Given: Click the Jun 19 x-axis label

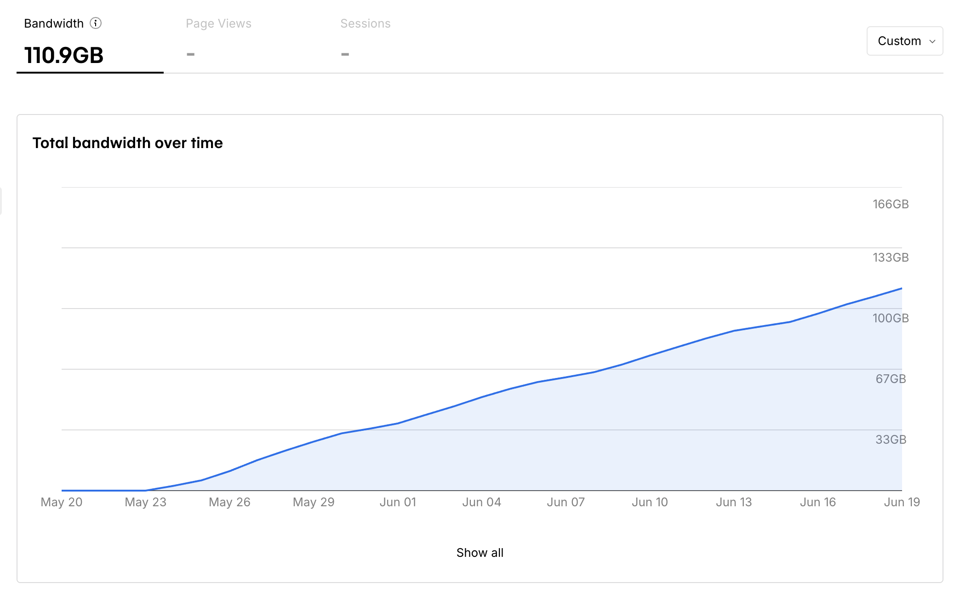Looking at the screenshot, I should click(902, 502).
